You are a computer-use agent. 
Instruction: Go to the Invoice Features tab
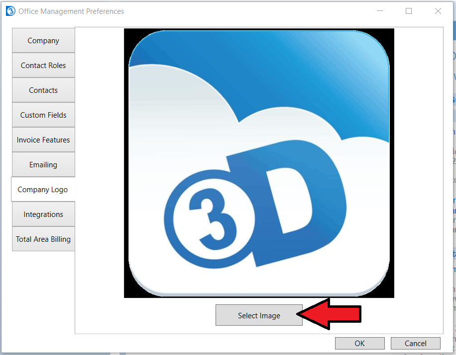[x=43, y=140]
